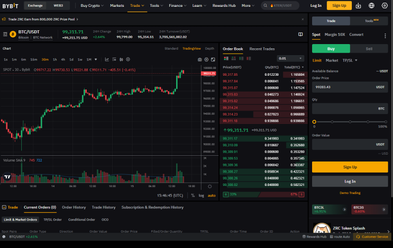Open the chart settings circle icon
This screenshot has width=393, height=248.
206,60
